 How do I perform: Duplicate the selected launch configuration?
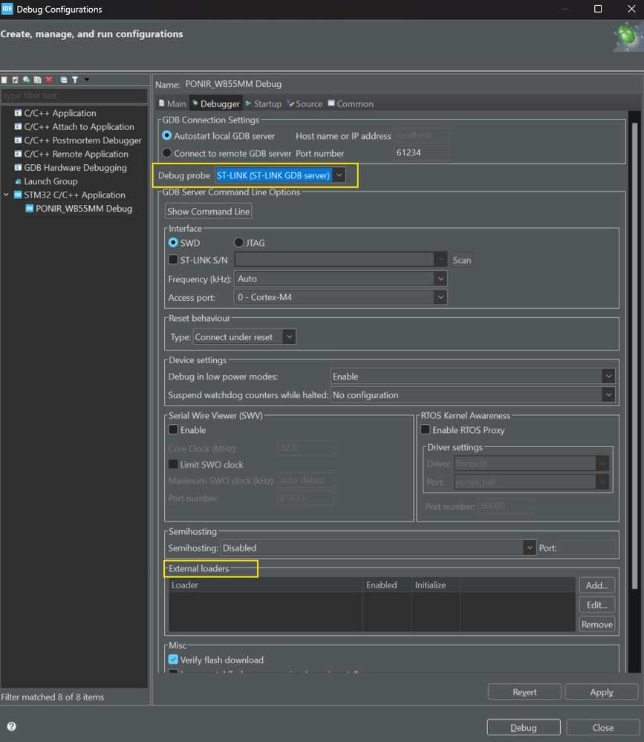pyautogui.click(x=36, y=79)
